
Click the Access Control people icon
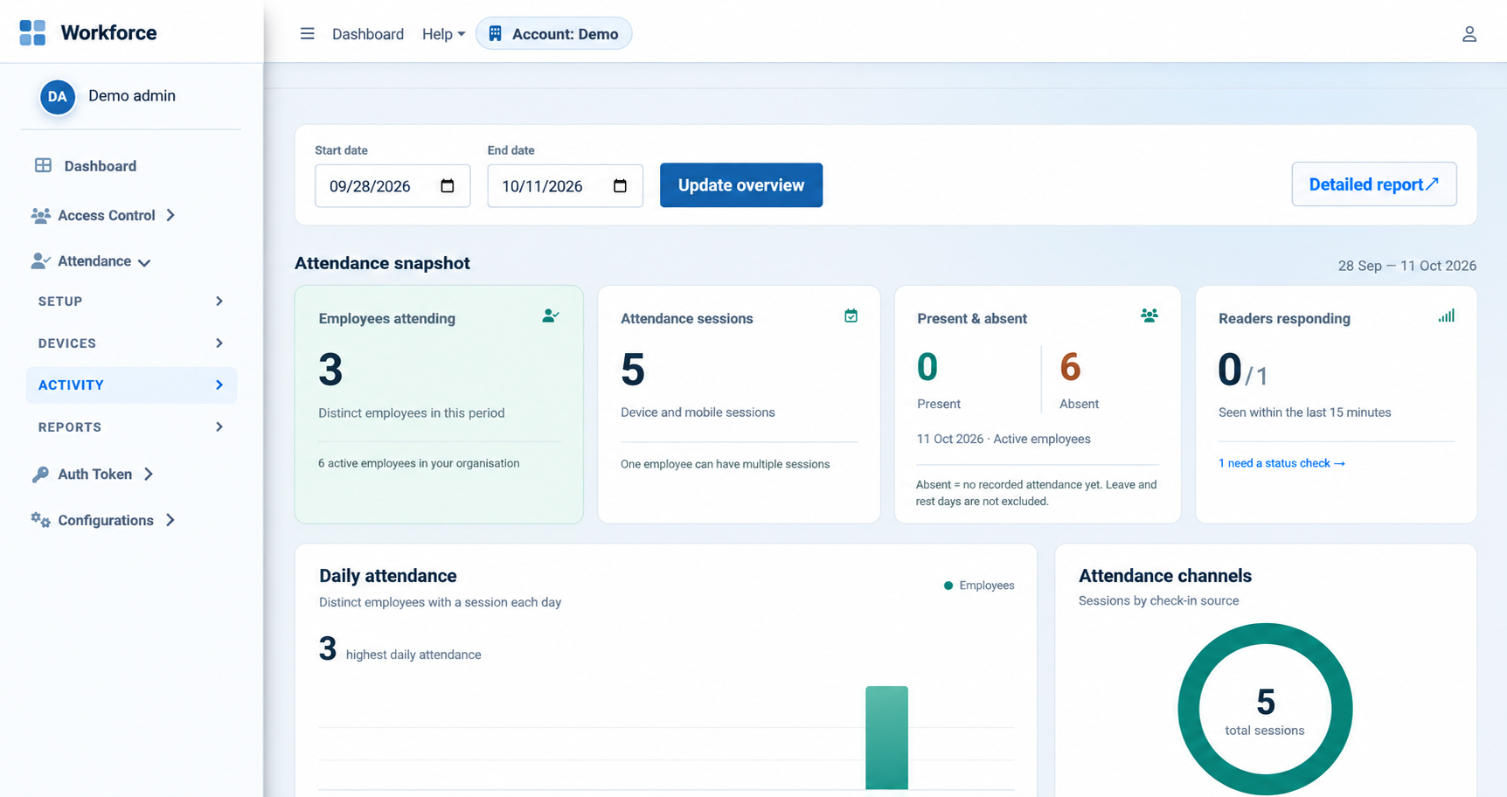click(40, 215)
